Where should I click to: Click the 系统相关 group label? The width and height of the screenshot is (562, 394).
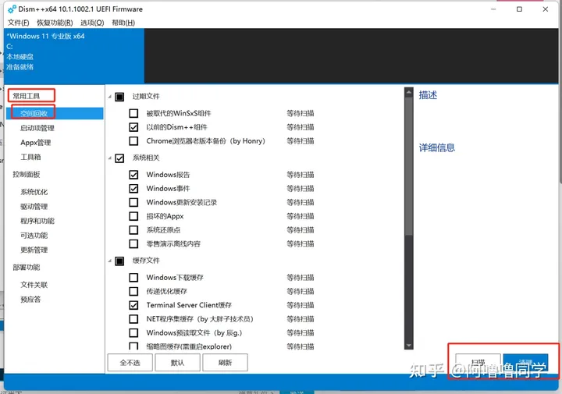[x=146, y=158]
